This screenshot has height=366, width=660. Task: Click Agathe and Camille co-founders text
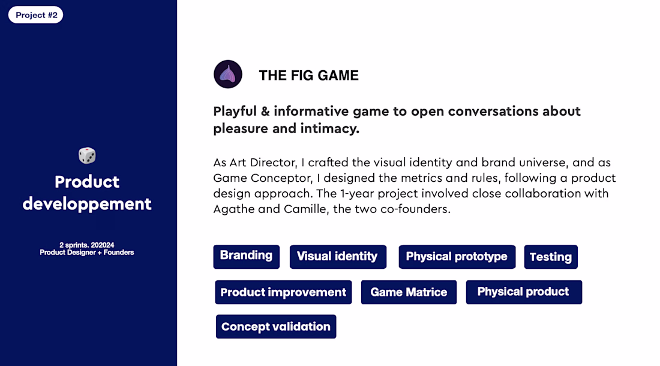coord(332,209)
